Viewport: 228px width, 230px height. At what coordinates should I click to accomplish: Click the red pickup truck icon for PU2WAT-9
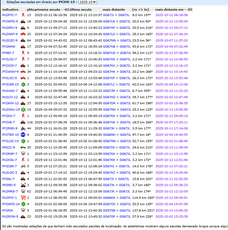23,34
